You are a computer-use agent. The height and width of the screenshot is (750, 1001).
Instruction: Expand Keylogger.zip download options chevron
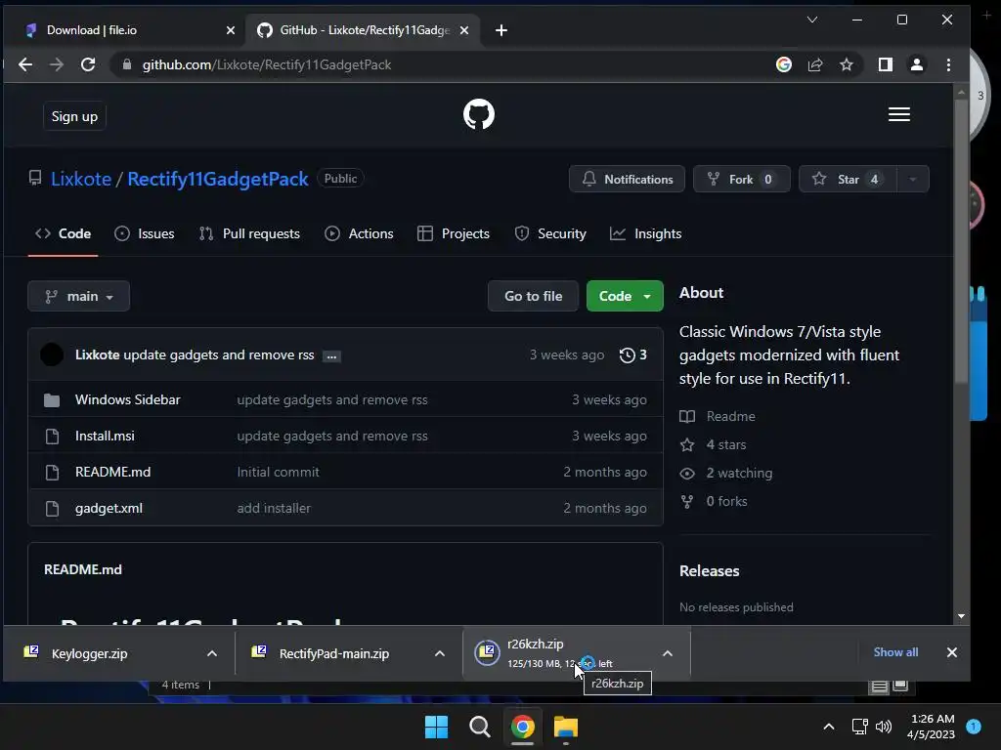tap(212, 653)
